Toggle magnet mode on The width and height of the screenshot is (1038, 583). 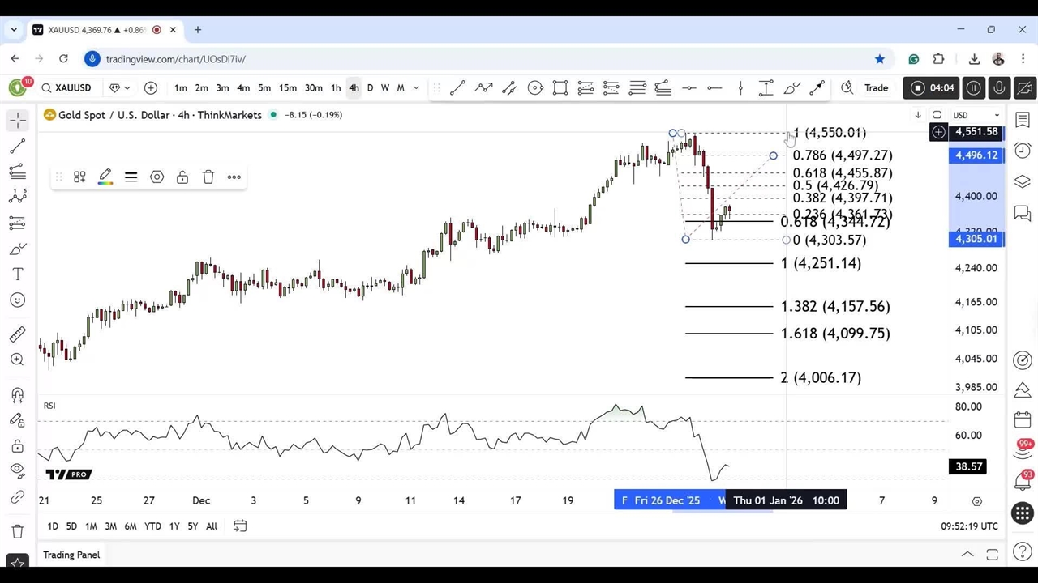(x=17, y=395)
